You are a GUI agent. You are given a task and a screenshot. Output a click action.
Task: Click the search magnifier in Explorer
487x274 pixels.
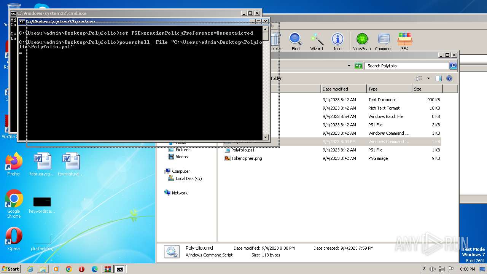pyautogui.click(x=453, y=66)
